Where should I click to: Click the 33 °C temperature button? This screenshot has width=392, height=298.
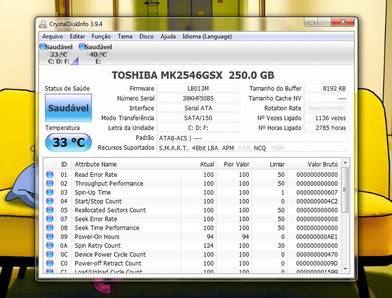(x=68, y=142)
